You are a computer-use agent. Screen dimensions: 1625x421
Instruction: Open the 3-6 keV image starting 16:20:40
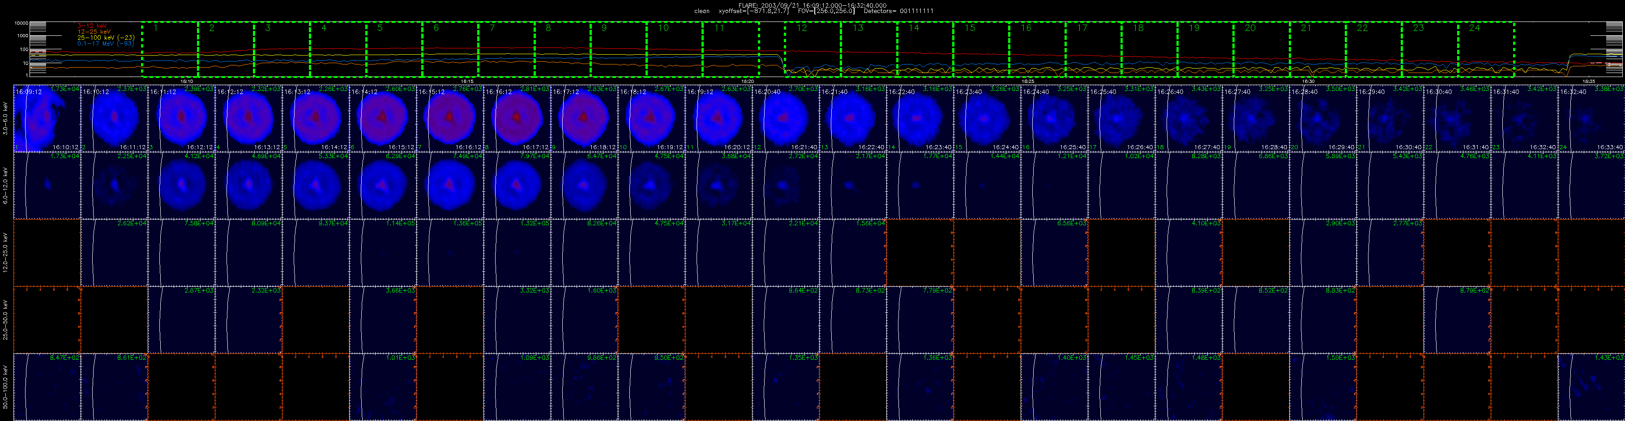786,118
